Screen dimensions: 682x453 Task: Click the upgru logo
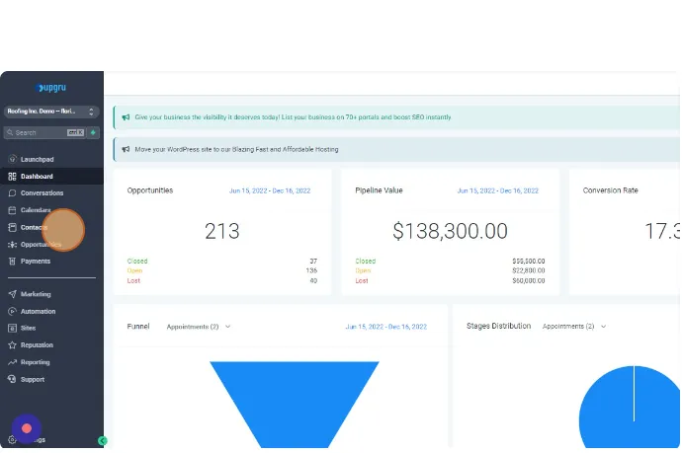point(51,88)
